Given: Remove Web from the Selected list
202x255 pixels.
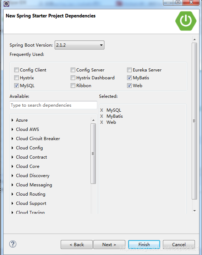Looking at the screenshot, I should [x=102, y=122].
